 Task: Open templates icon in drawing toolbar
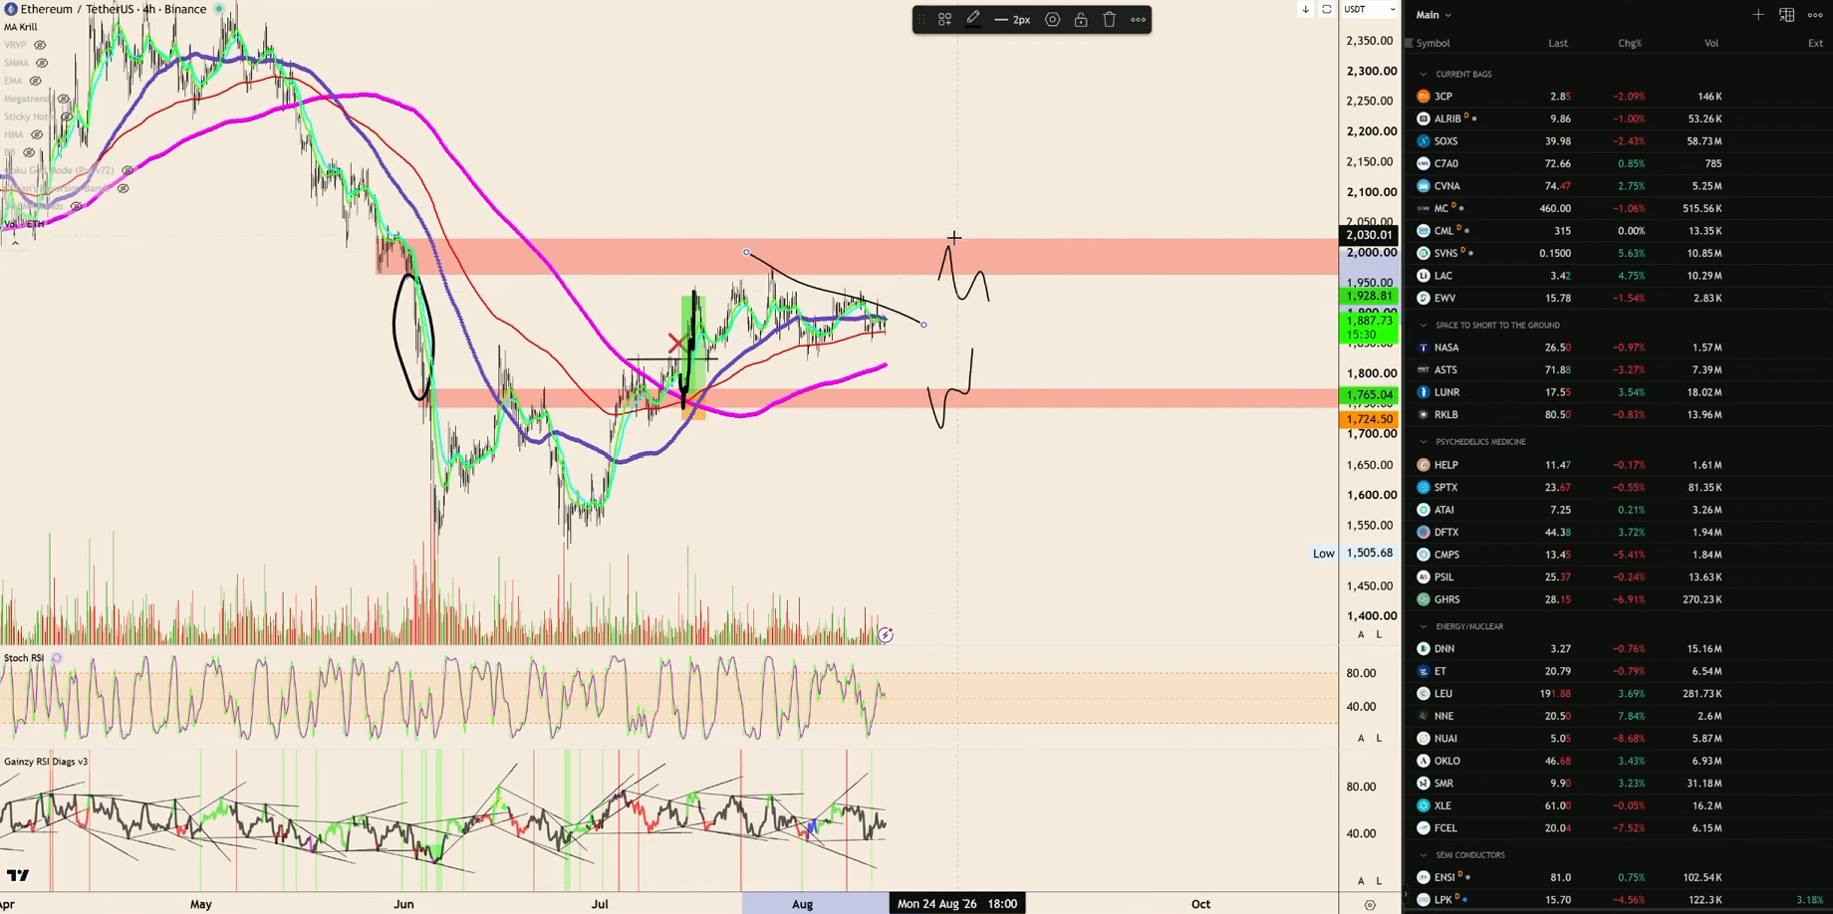pos(944,19)
